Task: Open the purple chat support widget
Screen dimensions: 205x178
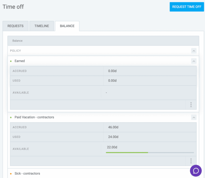Action: [196, 170]
